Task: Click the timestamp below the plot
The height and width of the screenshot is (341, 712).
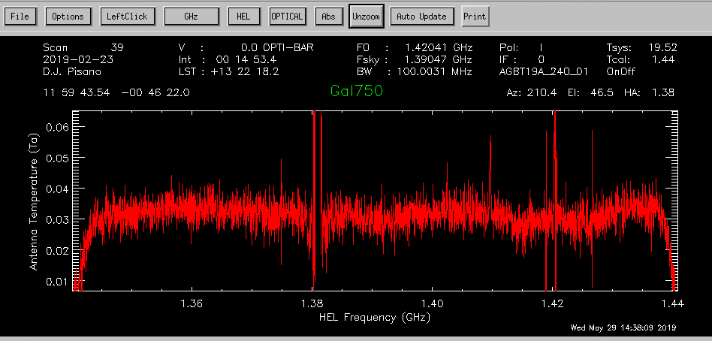Action: [x=623, y=327]
